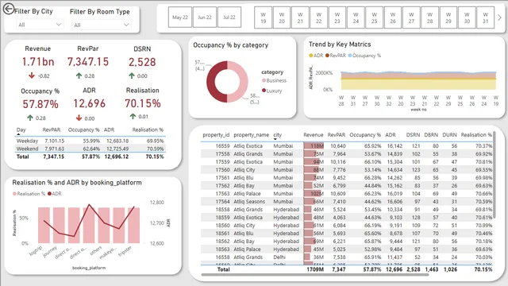This screenshot has width=508, height=286.
Task: Click property id 18560 Atliq City row
Action: (347, 226)
